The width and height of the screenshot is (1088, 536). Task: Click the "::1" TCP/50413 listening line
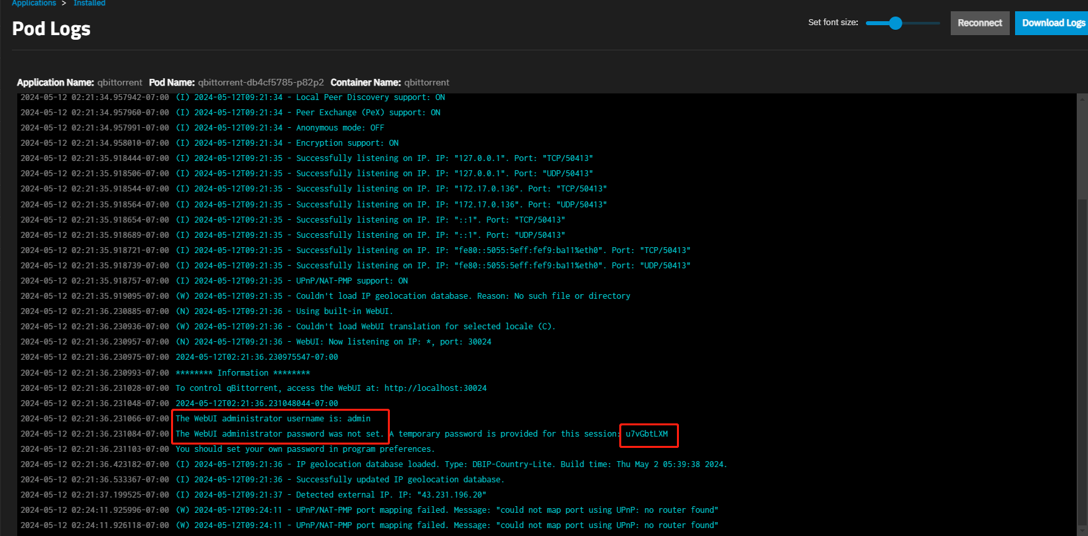[x=293, y=220]
